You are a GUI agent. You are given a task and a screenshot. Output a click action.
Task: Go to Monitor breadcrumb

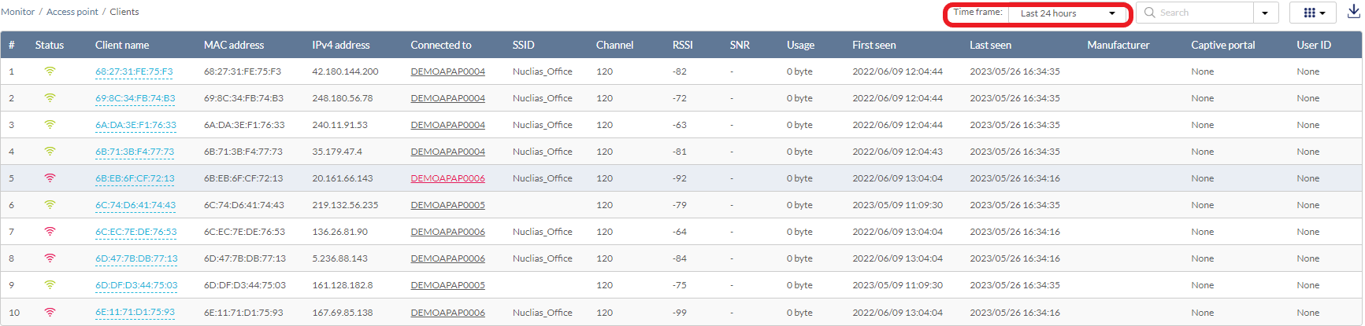point(18,12)
